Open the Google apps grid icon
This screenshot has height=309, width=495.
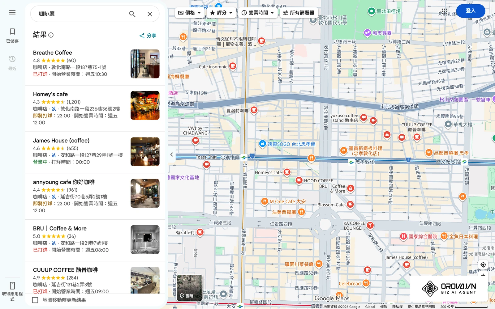tap(445, 11)
